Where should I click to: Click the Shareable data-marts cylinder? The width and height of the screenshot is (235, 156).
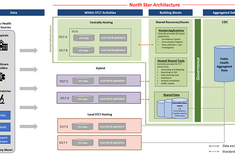(x=179, y=108)
